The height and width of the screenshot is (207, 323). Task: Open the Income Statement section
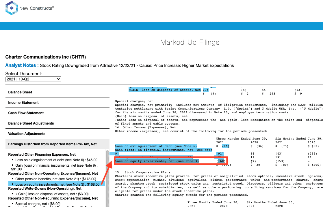(x=57, y=103)
